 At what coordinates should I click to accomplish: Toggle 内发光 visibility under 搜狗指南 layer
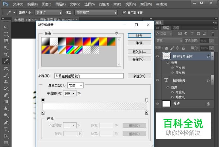tap(172, 92)
